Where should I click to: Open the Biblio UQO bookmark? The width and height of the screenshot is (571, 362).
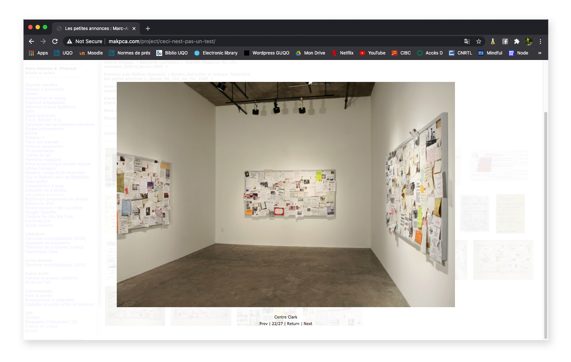[x=172, y=53]
